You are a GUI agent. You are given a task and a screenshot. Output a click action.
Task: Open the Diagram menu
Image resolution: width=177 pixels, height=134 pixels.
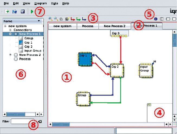click(41, 4)
